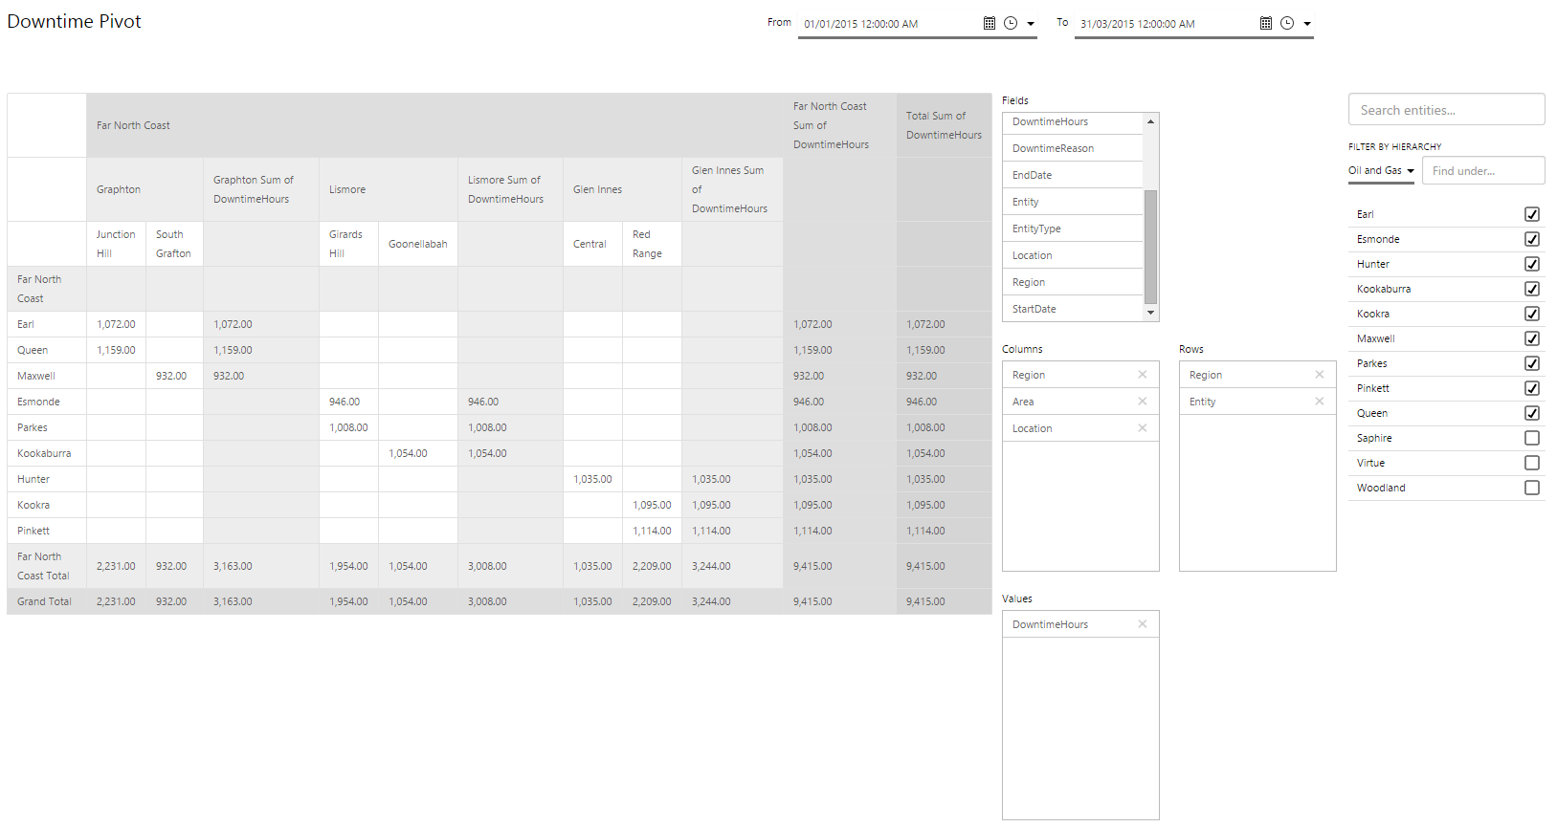Enable the Saphire entity checkbox
The height and width of the screenshot is (827, 1557).
point(1531,438)
